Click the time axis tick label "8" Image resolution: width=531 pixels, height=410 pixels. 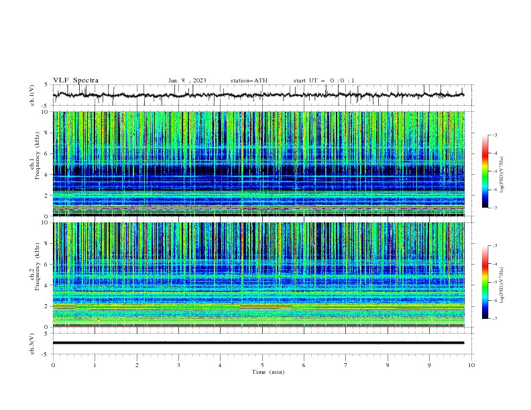click(x=388, y=365)
